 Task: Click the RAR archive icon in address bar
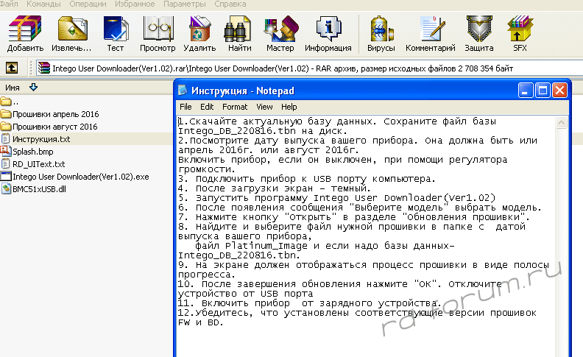tap(44, 68)
